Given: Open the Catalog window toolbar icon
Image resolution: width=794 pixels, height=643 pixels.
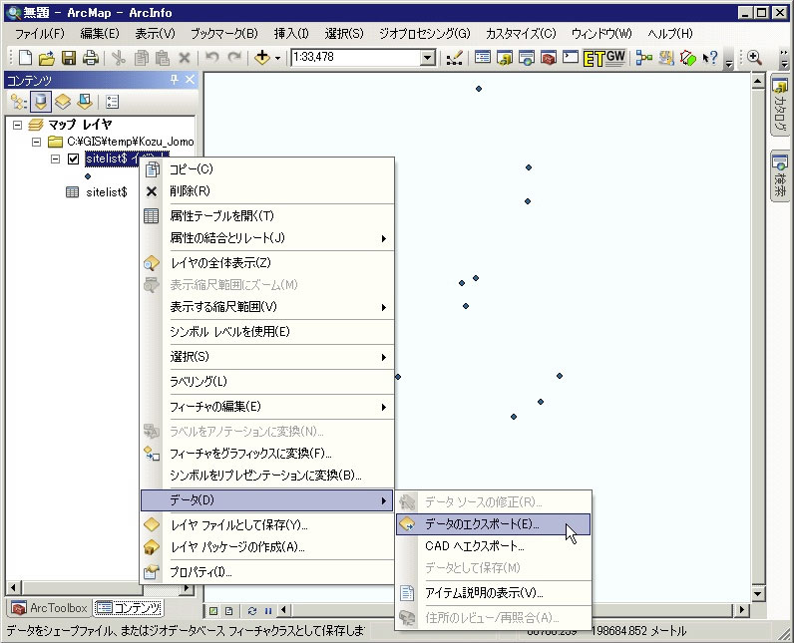Looking at the screenshot, I should pyautogui.click(x=505, y=58).
